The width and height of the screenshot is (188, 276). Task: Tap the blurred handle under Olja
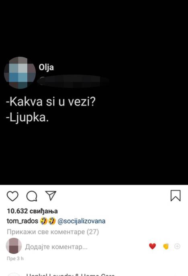click(x=73, y=81)
